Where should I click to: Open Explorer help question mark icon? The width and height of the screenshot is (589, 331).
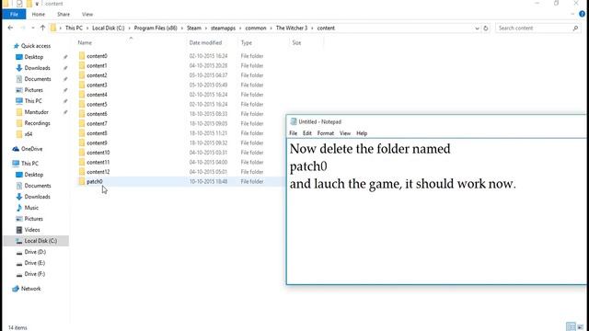[582, 15]
